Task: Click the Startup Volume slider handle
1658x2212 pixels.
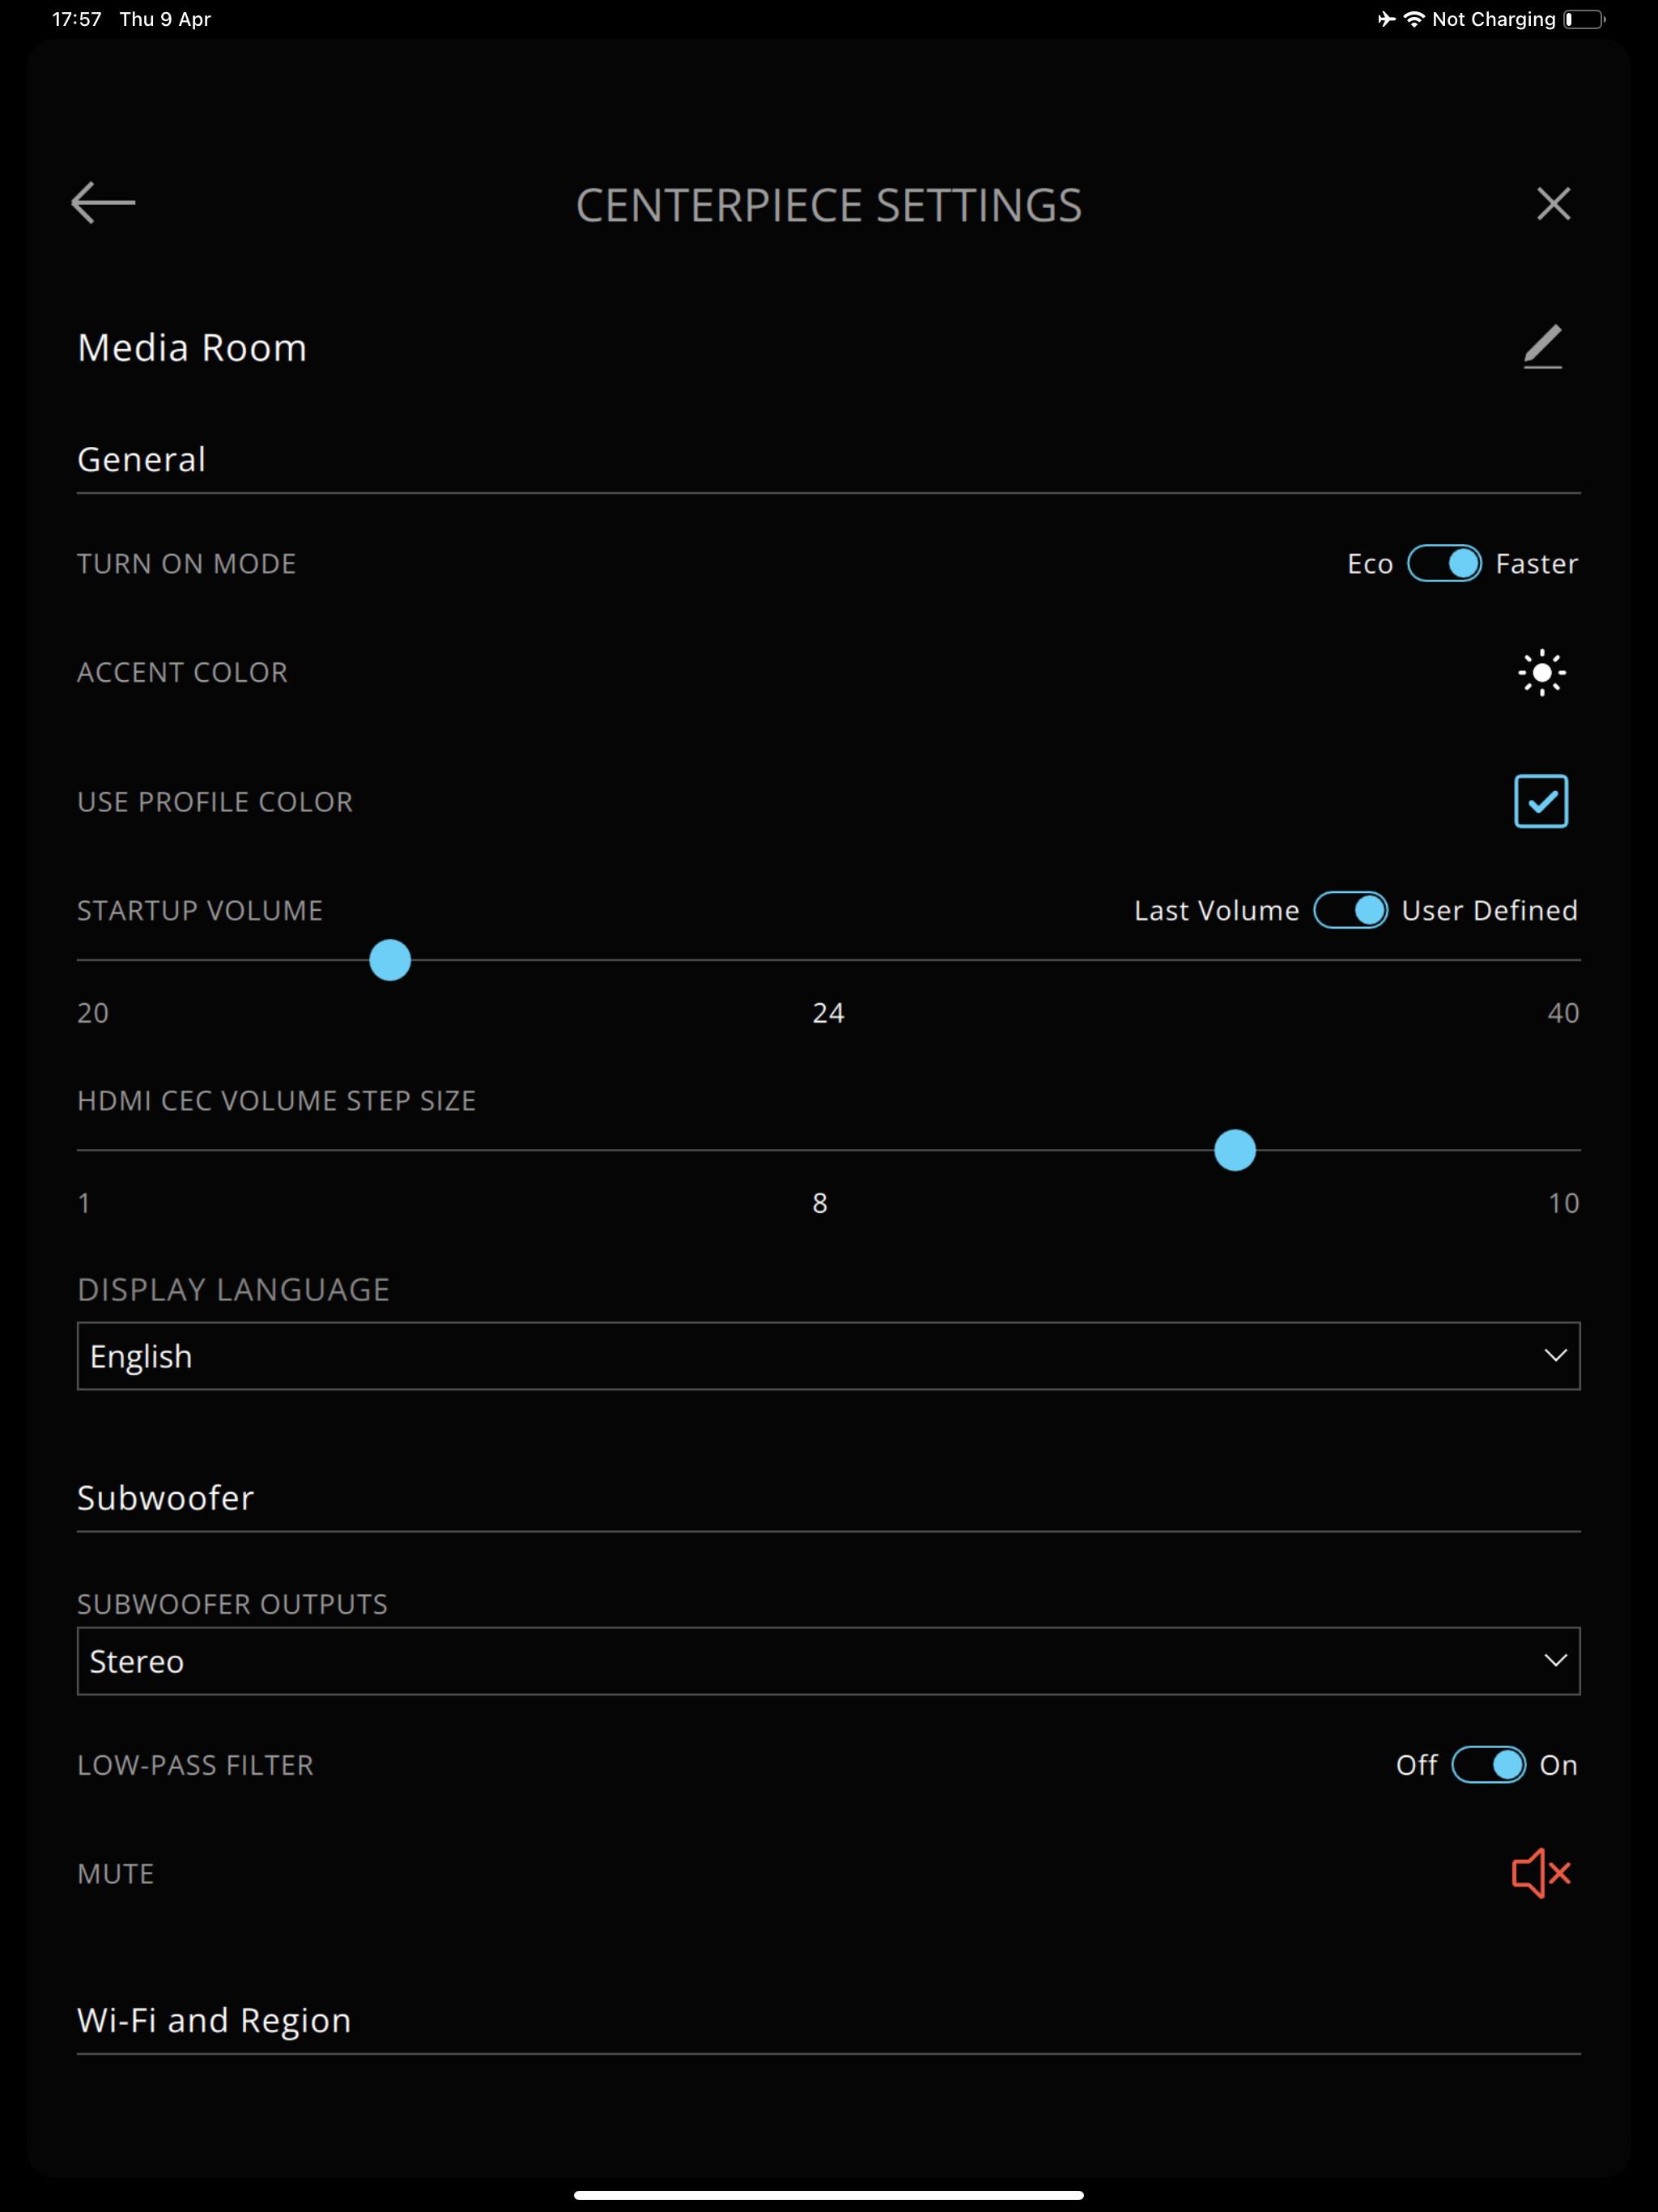Action: click(x=390, y=960)
